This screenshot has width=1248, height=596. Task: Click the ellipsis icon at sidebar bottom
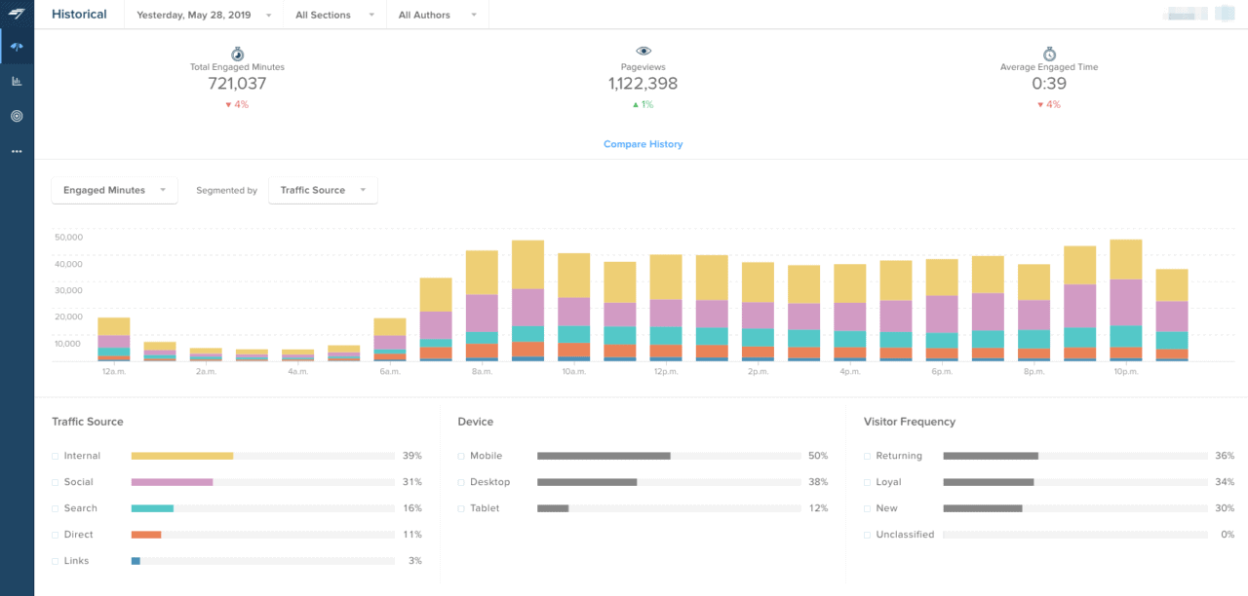coord(16,151)
